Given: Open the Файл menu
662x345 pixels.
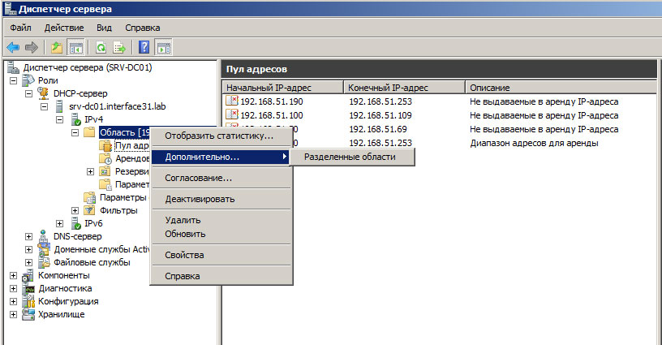Looking at the screenshot, I should point(21,28).
